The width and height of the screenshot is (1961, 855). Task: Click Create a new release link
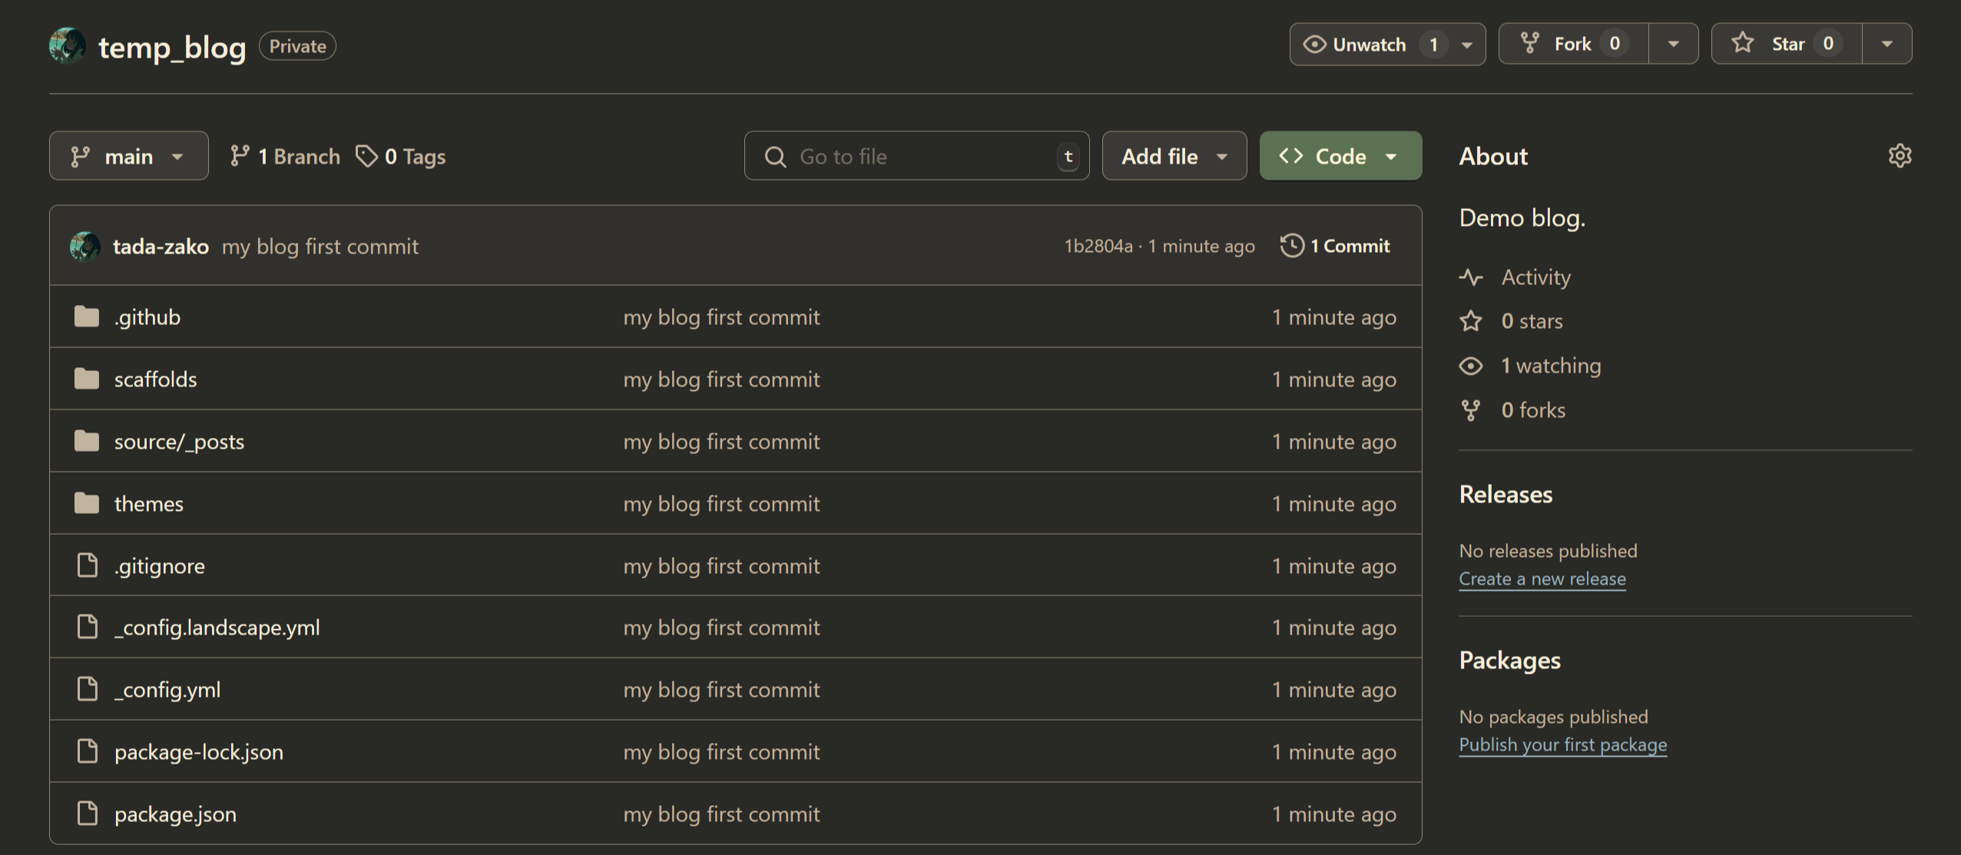click(x=1542, y=579)
